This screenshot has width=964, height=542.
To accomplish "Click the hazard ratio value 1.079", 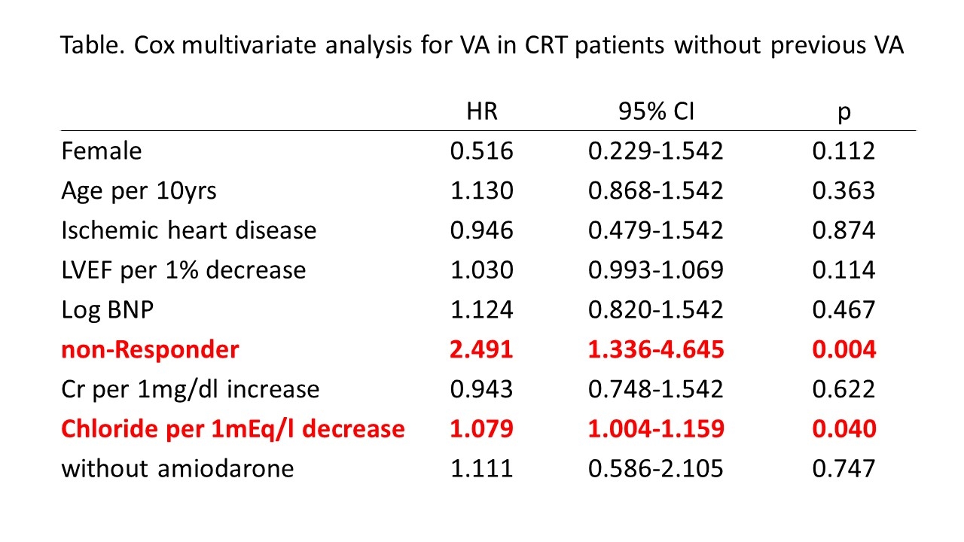I will (x=482, y=428).
